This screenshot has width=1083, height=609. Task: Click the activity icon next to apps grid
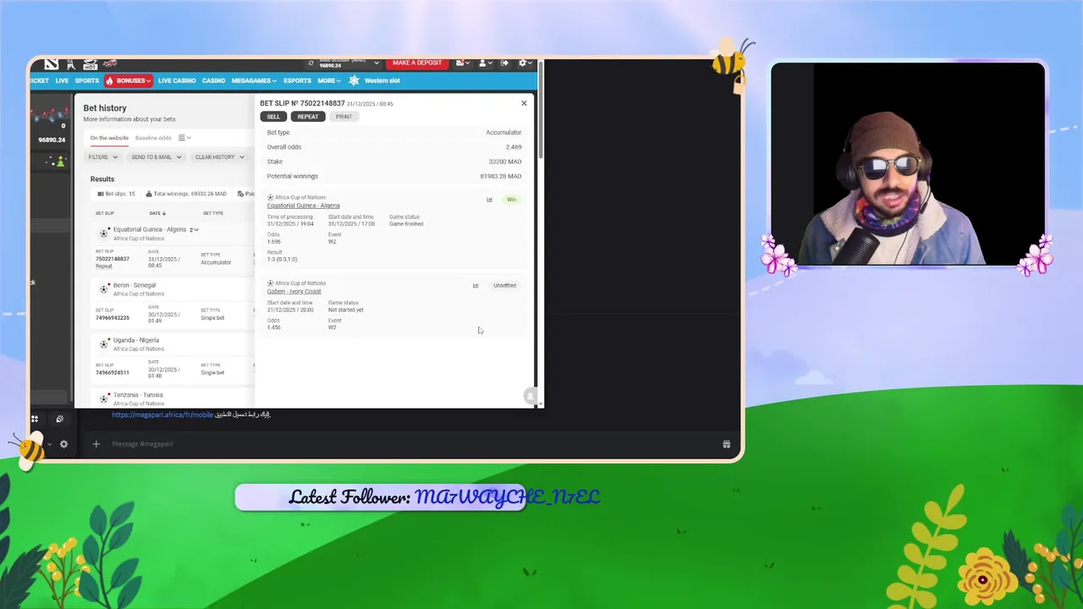click(x=59, y=419)
